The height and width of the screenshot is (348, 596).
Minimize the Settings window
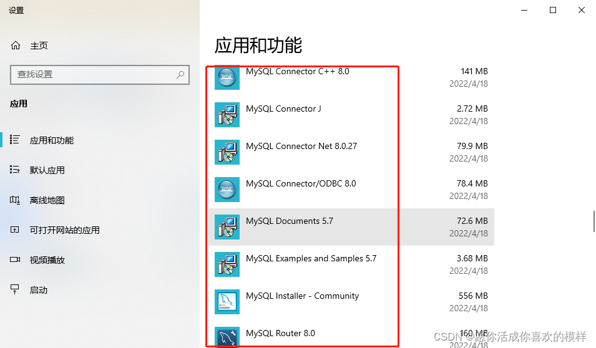click(x=524, y=10)
